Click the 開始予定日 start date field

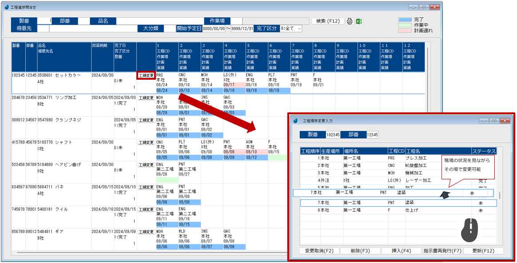point(214,28)
